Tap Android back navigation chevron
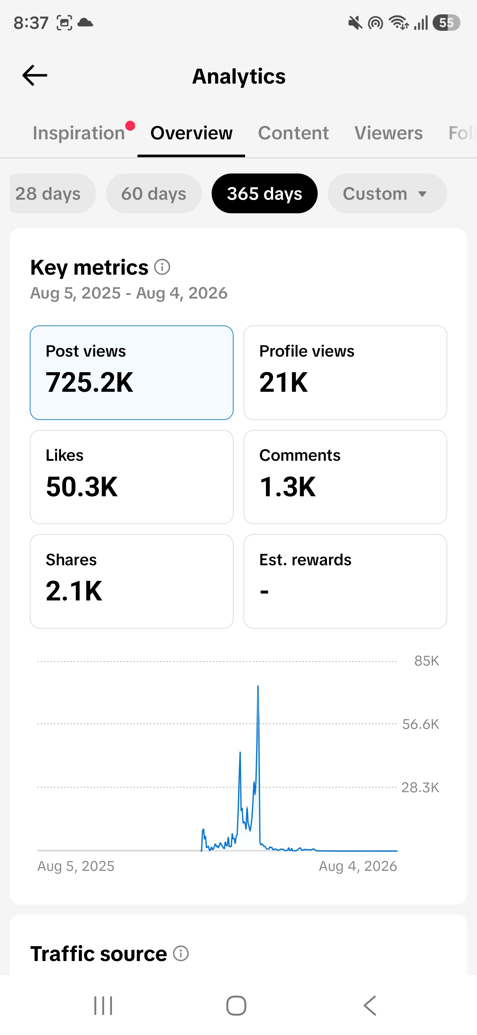Screen dimensions: 477x1035 click(x=370, y=1006)
